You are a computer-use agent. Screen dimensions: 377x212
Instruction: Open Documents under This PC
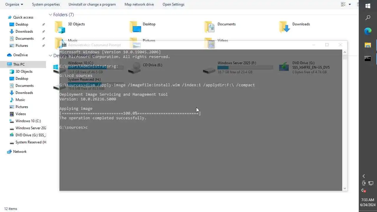tap(24, 86)
